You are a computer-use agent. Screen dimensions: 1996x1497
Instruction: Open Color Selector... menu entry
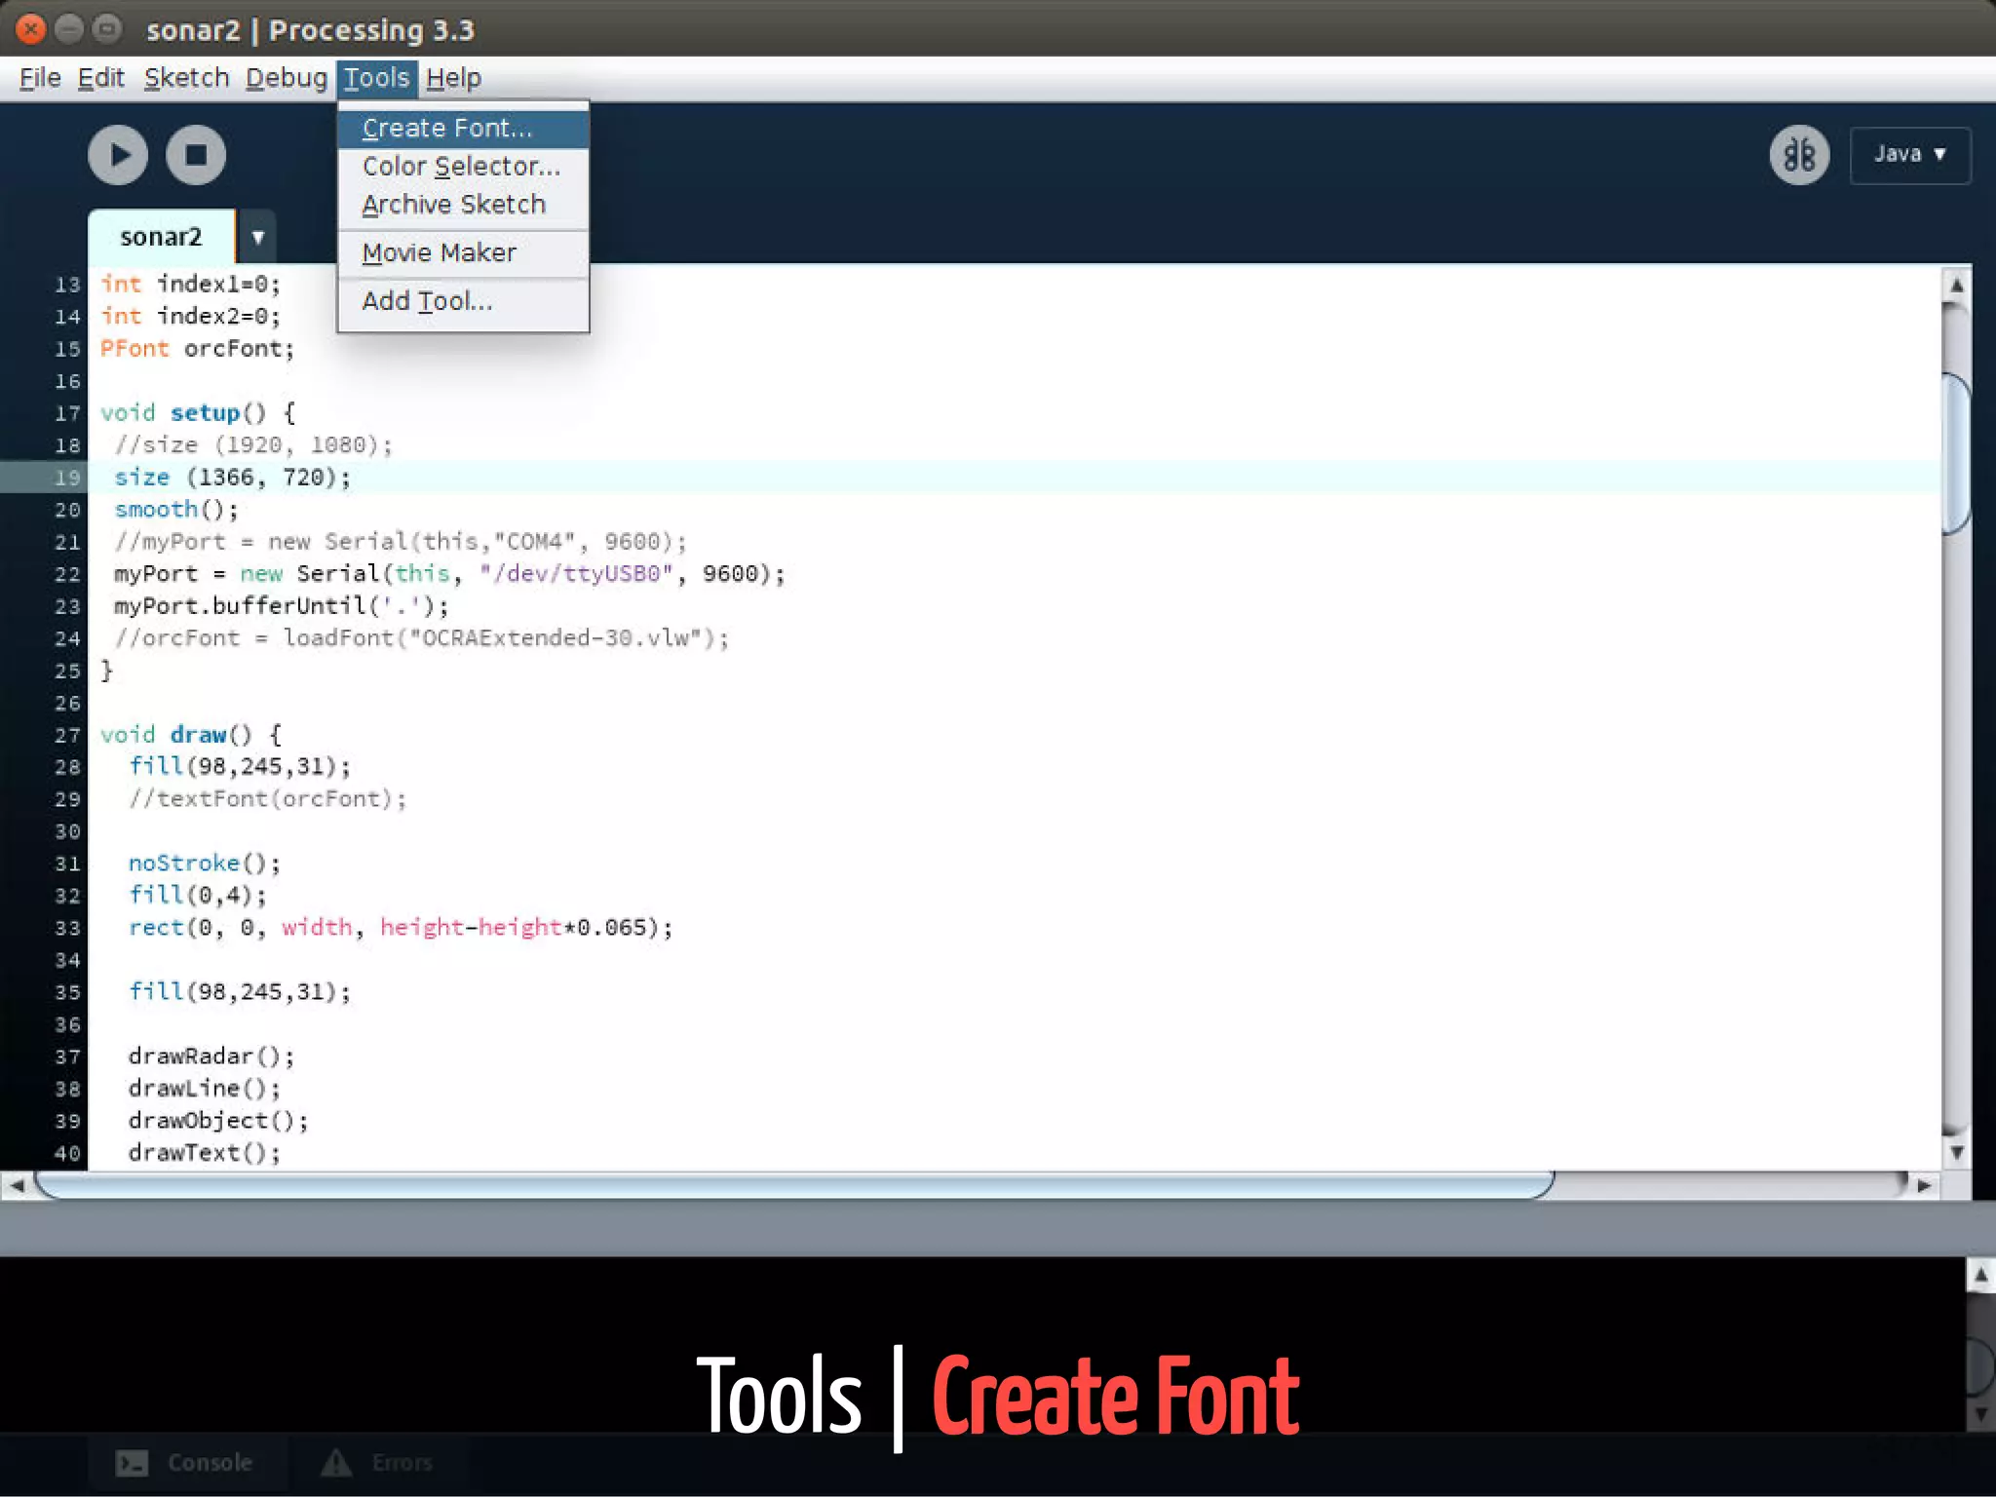coord(461,167)
